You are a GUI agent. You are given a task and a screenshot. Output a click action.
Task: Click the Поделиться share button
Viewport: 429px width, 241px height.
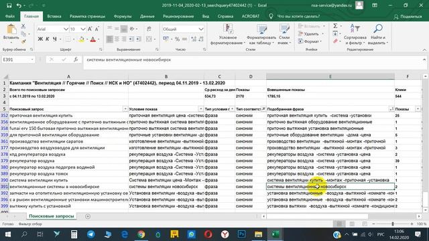point(408,17)
